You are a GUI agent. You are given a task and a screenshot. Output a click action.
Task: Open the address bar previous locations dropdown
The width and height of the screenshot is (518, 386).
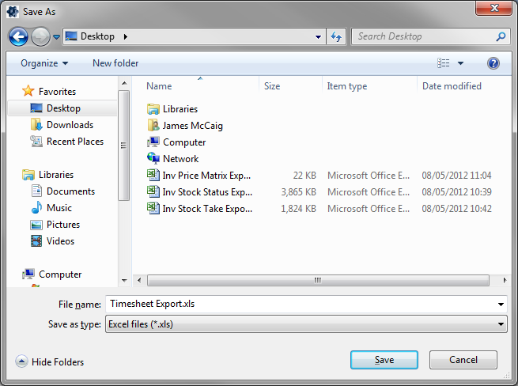(x=318, y=36)
